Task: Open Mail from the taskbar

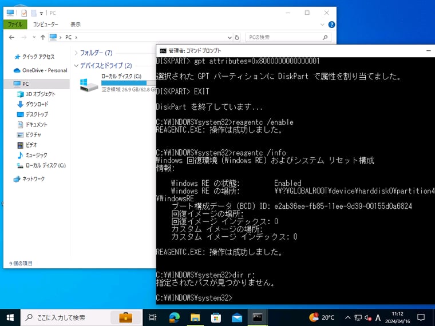Action: pos(237,317)
